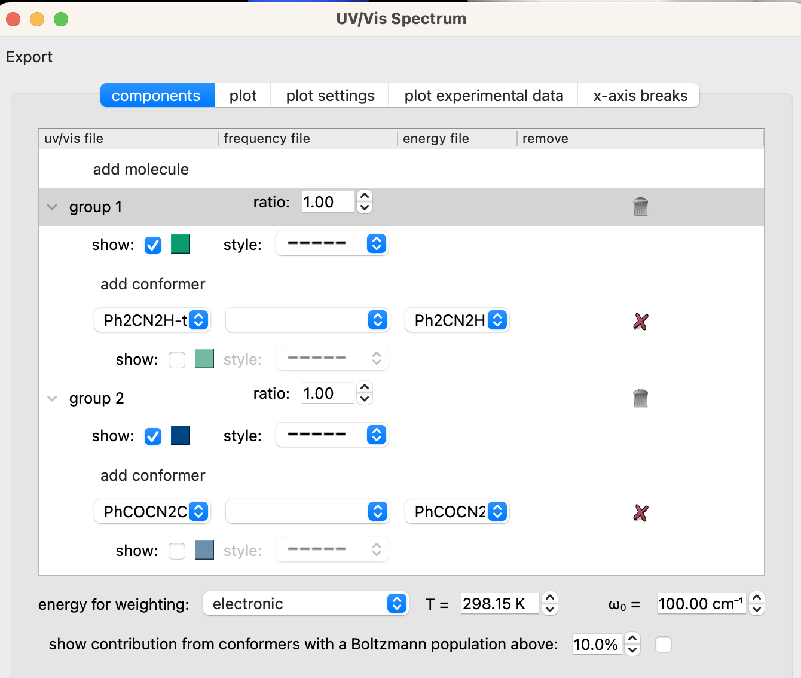Decrease group 2 ratio with stepper down arrow

point(365,399)
